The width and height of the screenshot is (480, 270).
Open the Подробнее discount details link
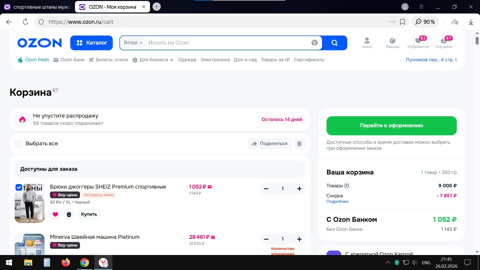[x=337, y=201]
